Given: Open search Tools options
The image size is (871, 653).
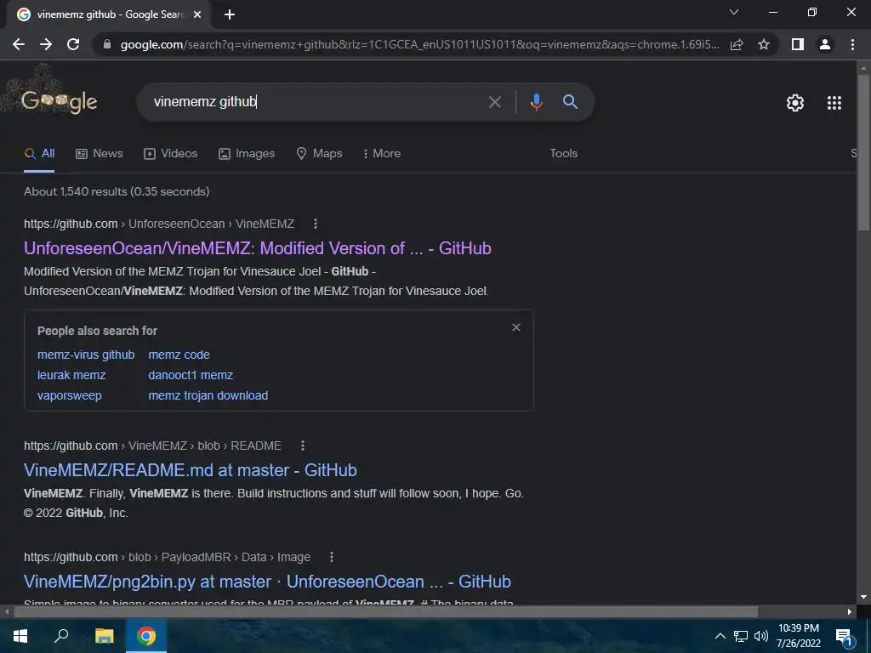Looking at the screenshot, I should [563, 153].
